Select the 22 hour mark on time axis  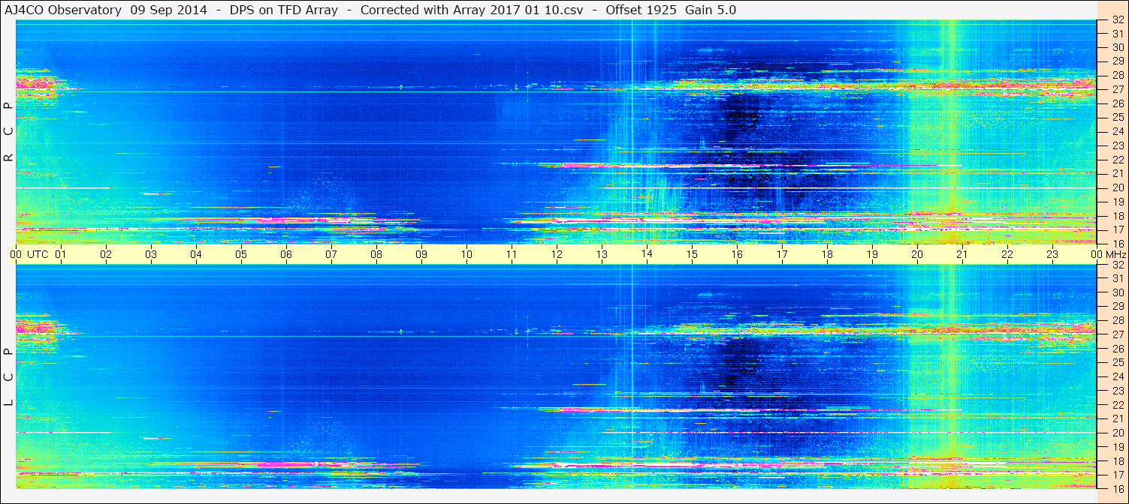[x=1007, y=254]
